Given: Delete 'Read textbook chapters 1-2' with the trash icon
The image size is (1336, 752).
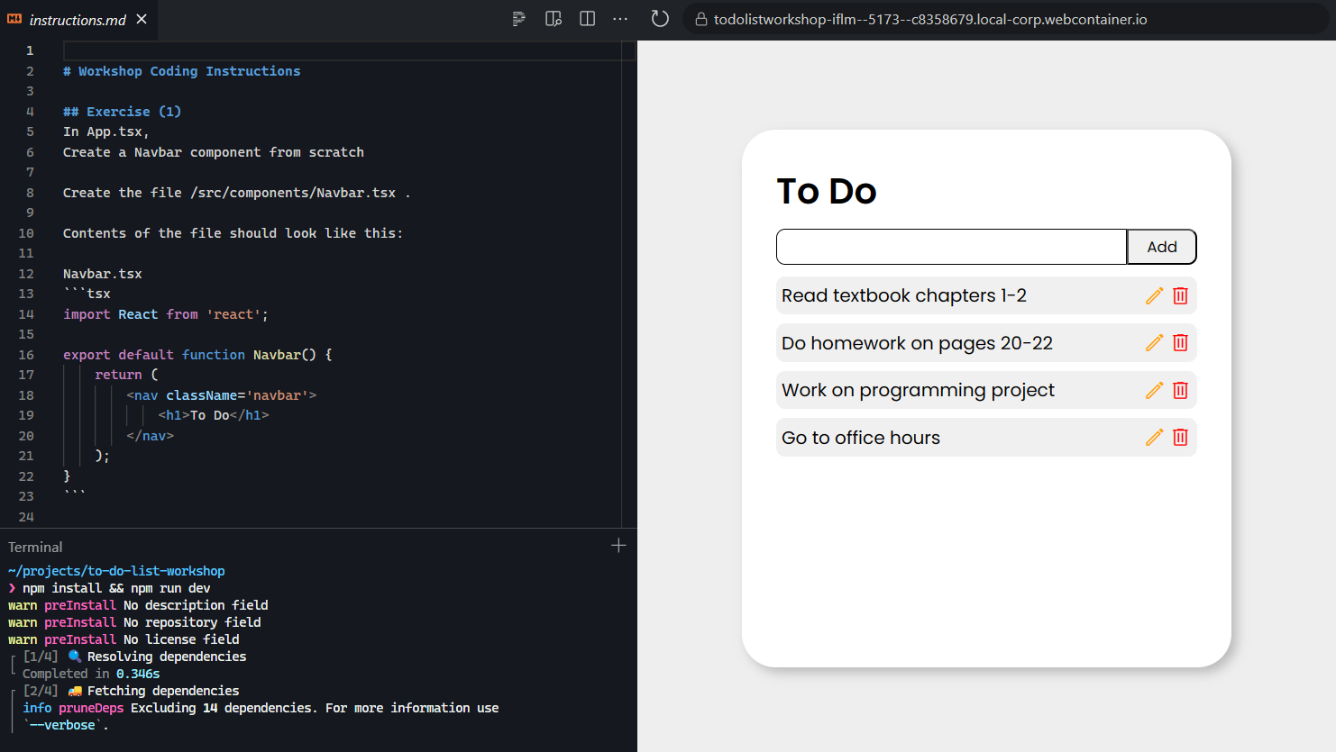Looking at the screenshot, I should [1180, 294].
